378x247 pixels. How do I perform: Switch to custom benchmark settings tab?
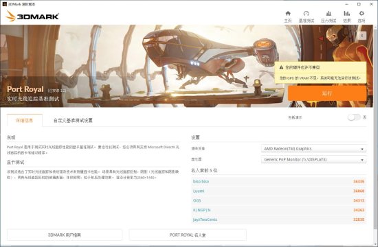click(x=73, y=120)
